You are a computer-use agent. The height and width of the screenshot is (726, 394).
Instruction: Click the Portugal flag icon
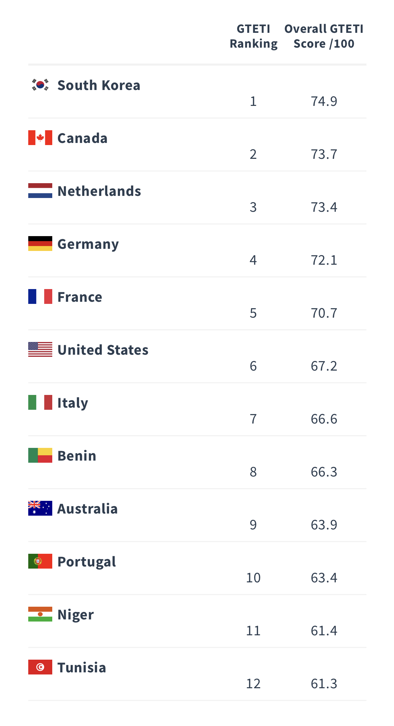pyautogui.click(x=40, y=561)
